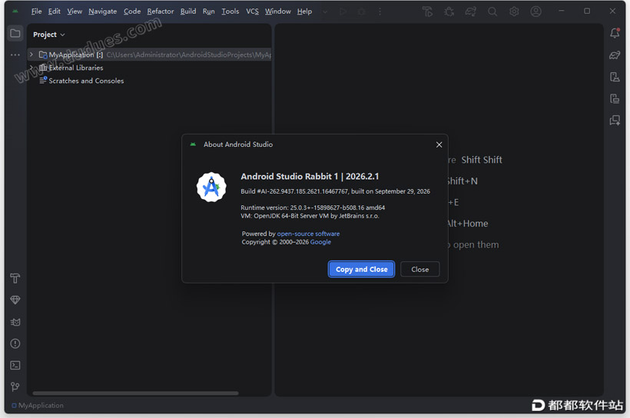Screen dimensions: 630x418
Task: Expand the MyApplication tree node
Action: point(31,55)
